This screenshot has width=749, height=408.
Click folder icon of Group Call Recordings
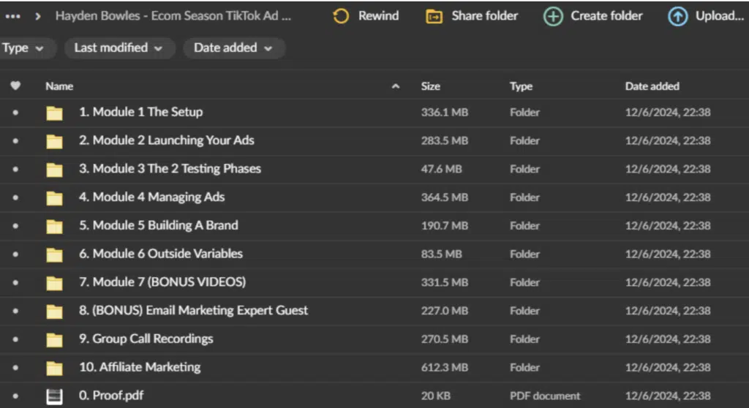pos(54,340)
